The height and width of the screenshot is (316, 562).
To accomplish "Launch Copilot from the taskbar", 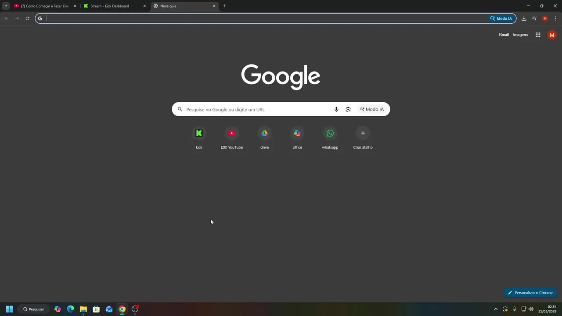I will [x=58, y=309].
